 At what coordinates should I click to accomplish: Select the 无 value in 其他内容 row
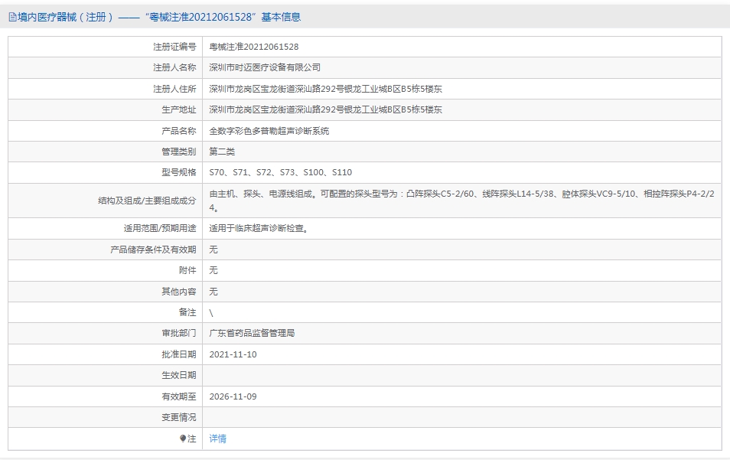[x=213, y=292]
